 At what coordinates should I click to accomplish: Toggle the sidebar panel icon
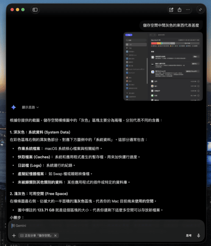tap(35, 10)
